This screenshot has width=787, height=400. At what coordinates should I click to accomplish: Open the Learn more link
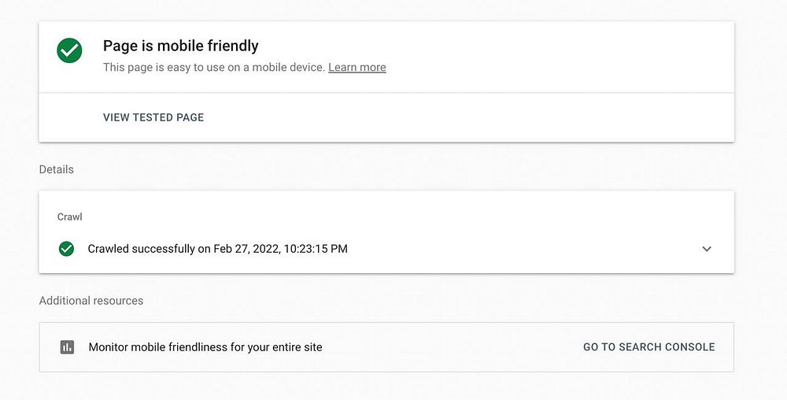[357, 68]
